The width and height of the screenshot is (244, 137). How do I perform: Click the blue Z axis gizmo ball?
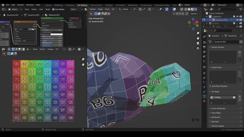coord(193,19)
